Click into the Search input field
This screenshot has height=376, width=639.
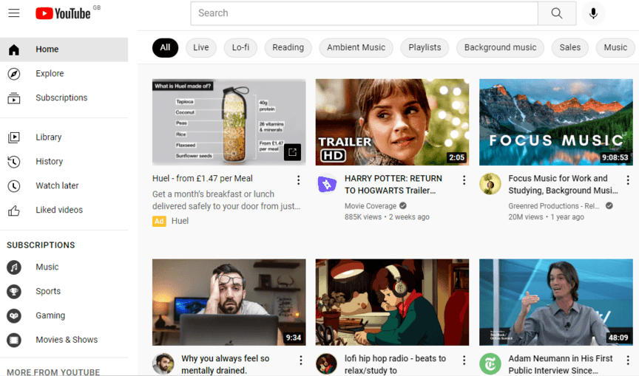pos(365,13)
